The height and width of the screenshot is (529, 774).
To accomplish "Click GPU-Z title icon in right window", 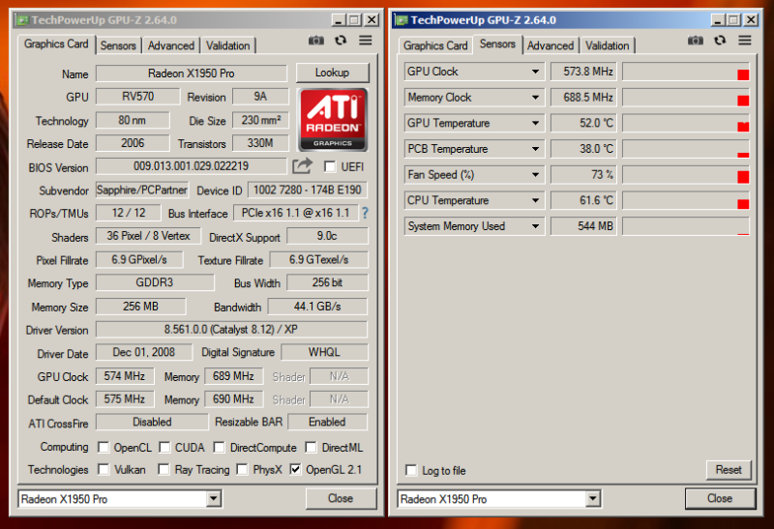I will tap(402, 20).
